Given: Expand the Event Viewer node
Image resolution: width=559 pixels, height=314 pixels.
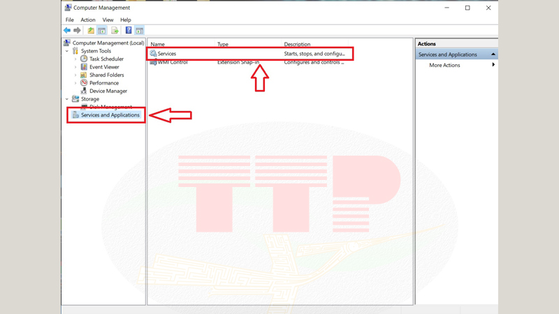Looking at the screenshot, I should point(75,67).
